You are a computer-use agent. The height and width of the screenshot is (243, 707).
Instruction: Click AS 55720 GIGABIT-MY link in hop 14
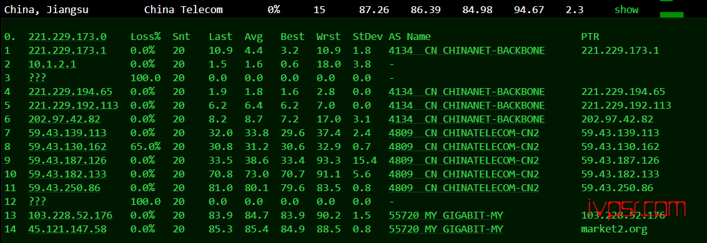[x=446, y=229]
